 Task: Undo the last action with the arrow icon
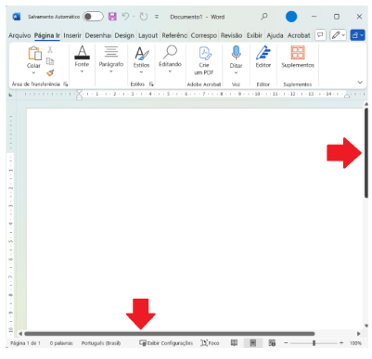point(125,16)
